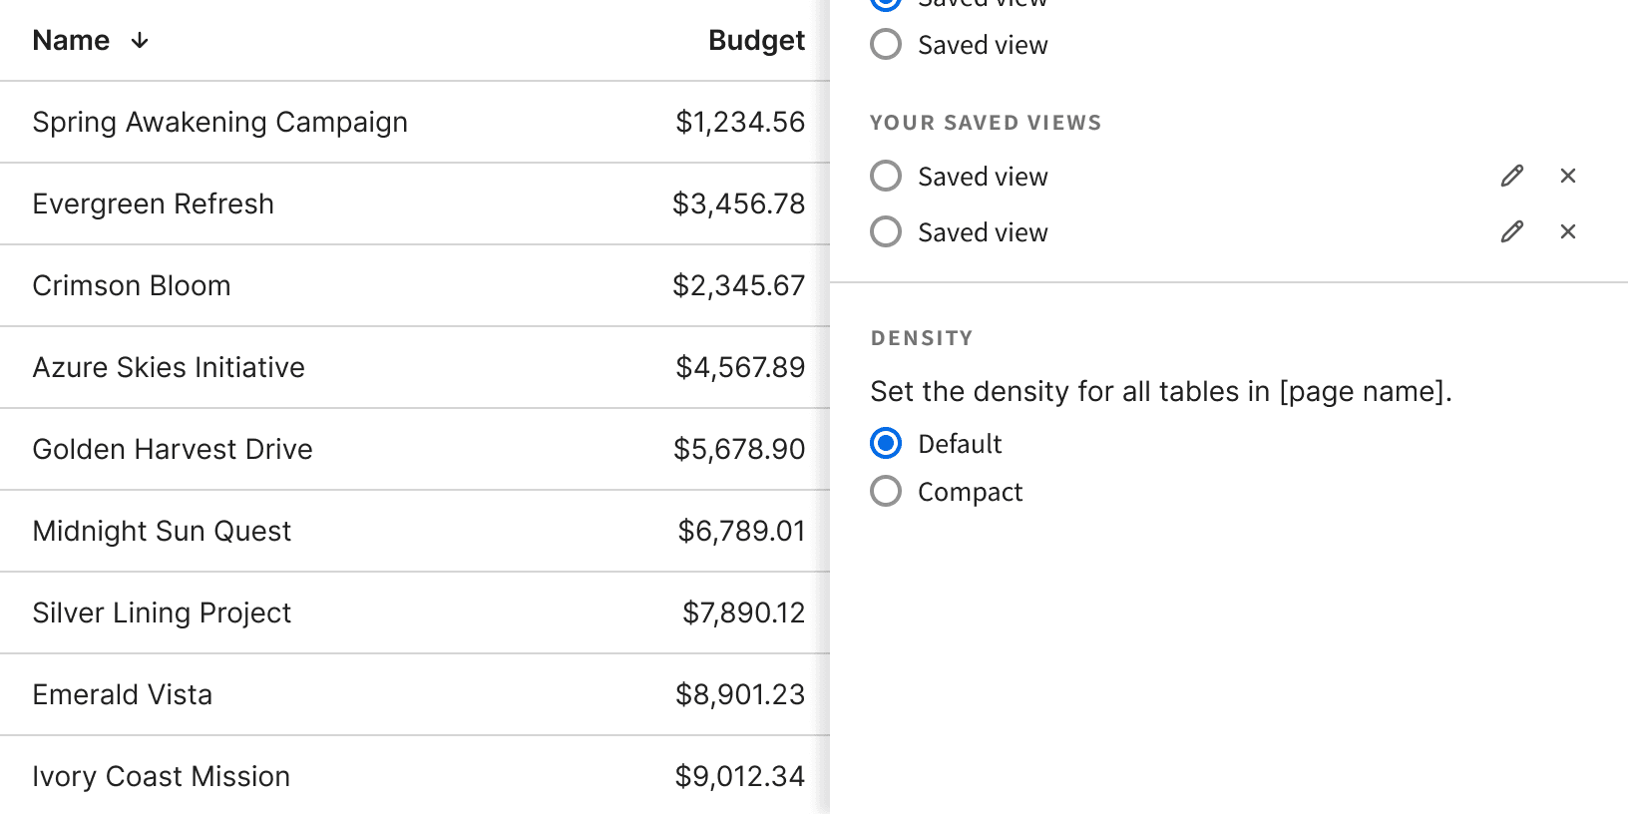
Task: Select first radio under Your Saved Views
Action: 886,177
